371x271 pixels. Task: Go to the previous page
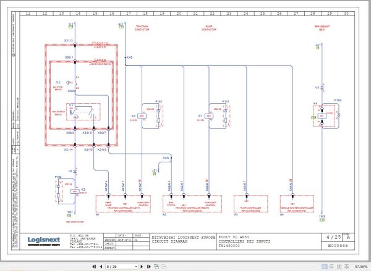(x=101, y=267)
